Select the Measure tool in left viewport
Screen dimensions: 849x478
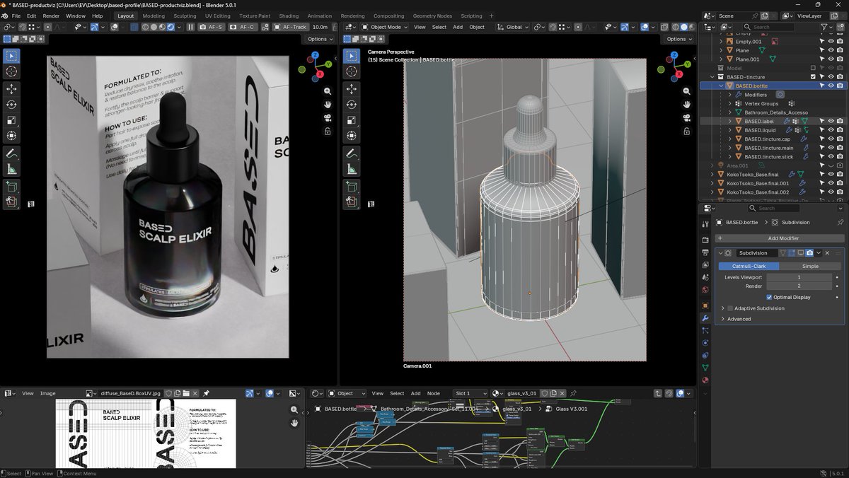(x=11, y=168)
